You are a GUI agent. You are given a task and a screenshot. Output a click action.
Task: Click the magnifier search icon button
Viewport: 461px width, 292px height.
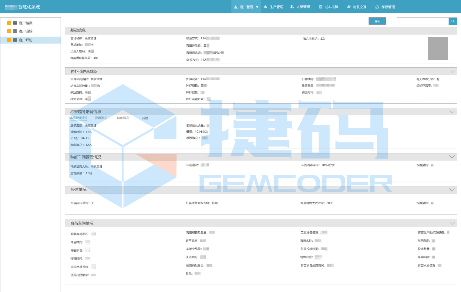[x=453, y=21]
